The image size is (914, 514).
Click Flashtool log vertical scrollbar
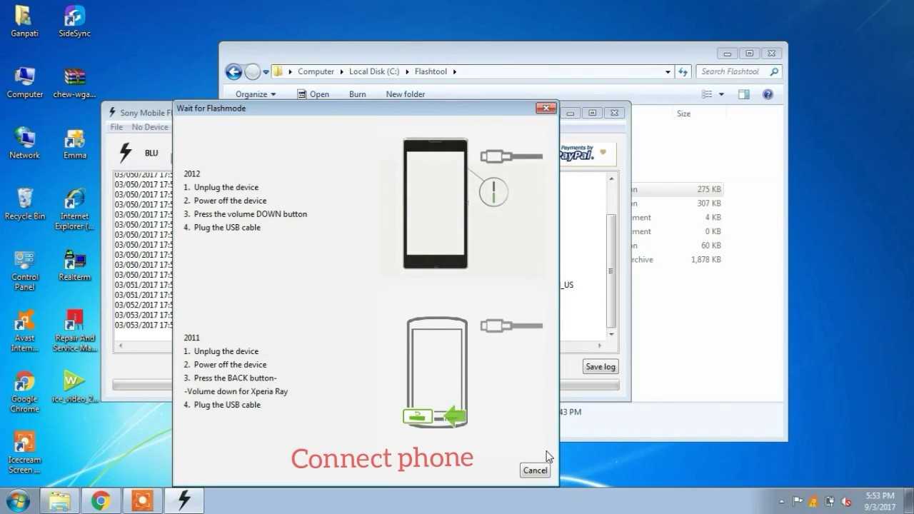[611, 256]
